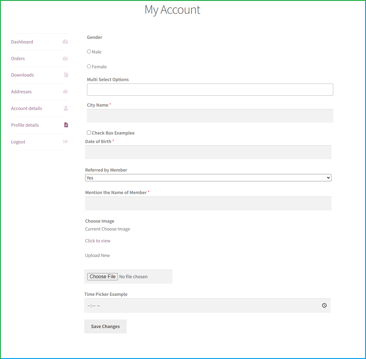The image size is (366, 359).
Task: Open the Referred by Member dropdown
Action: 208,178
